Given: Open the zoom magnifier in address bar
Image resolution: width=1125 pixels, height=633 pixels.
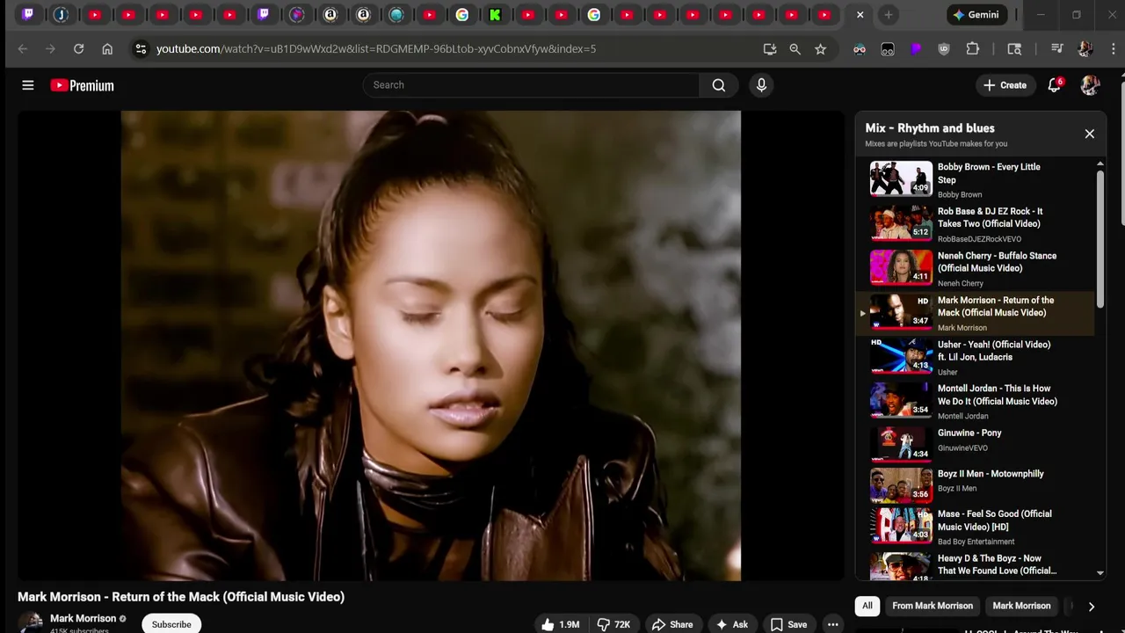Looking at the screenshot, I should click(x=795, y=49).
